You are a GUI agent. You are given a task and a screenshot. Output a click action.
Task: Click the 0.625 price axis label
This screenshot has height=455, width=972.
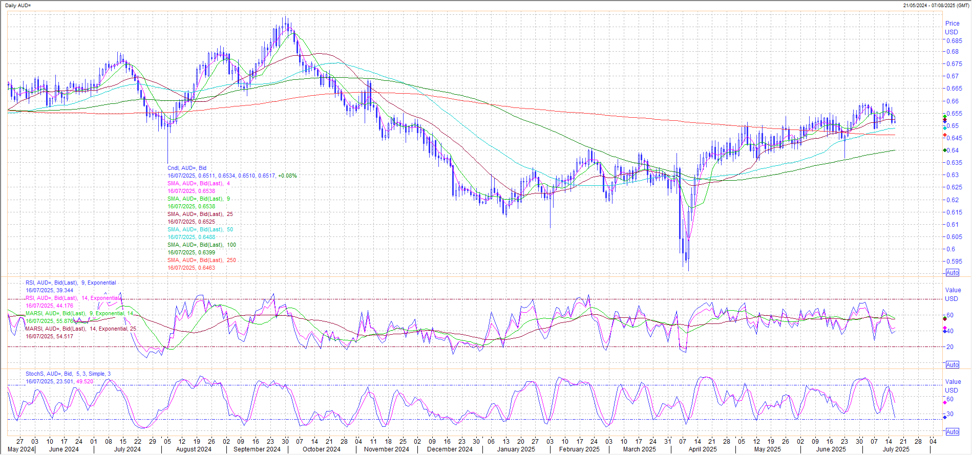click(954, 187)
